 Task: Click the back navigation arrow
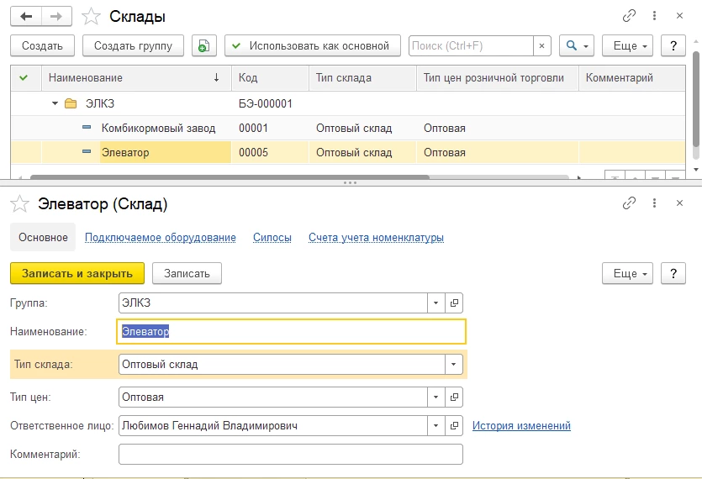coord(27,16)
